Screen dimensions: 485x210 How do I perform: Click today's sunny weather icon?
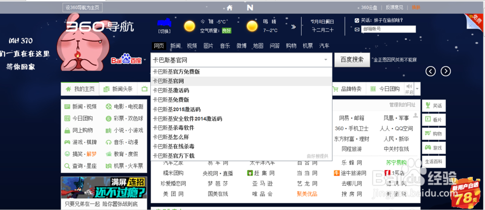(x=190, y=26)
